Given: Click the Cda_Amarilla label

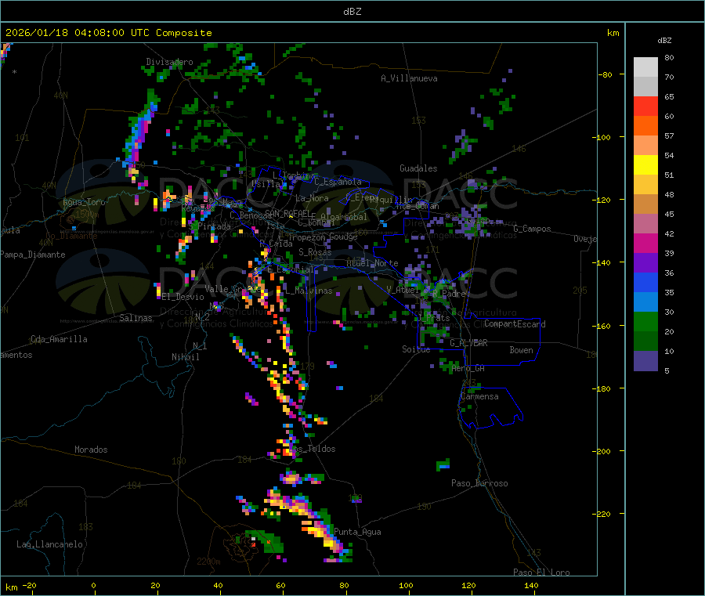Looking at the screenshot, I should 59,339.
